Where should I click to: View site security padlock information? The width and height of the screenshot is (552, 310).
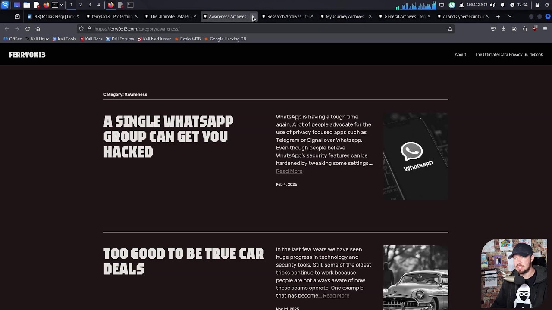click(89, 29)
